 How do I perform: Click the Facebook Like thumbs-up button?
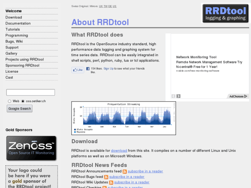pyautogui.click(x=78, y=70)
